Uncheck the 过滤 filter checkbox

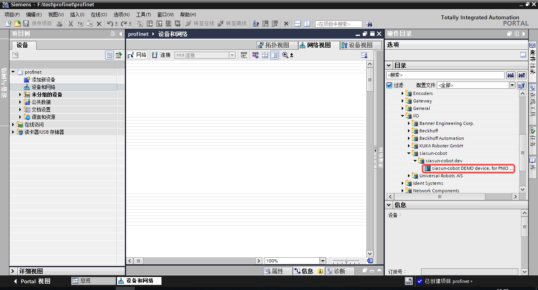coord(390,85)
